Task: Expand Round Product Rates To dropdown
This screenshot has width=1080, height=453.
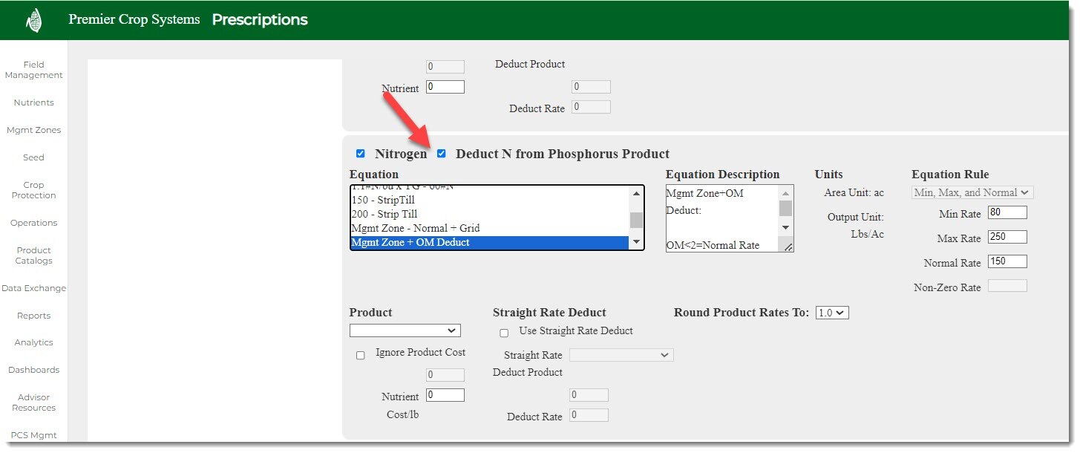Action: (831, 313)
